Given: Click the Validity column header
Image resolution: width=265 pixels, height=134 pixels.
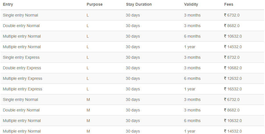Looking at the screenshot, I should click(191, 4).
